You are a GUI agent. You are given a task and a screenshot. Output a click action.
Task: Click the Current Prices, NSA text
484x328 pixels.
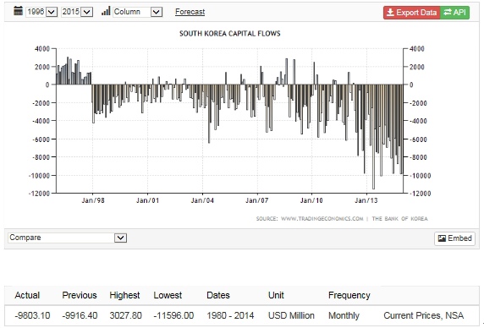(x=423, y=315)
